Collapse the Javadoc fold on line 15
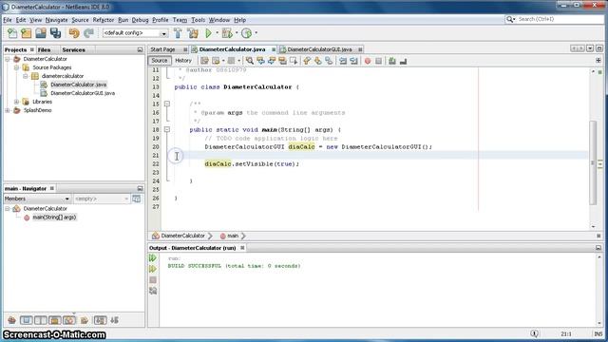 click(x=167, y=104)
